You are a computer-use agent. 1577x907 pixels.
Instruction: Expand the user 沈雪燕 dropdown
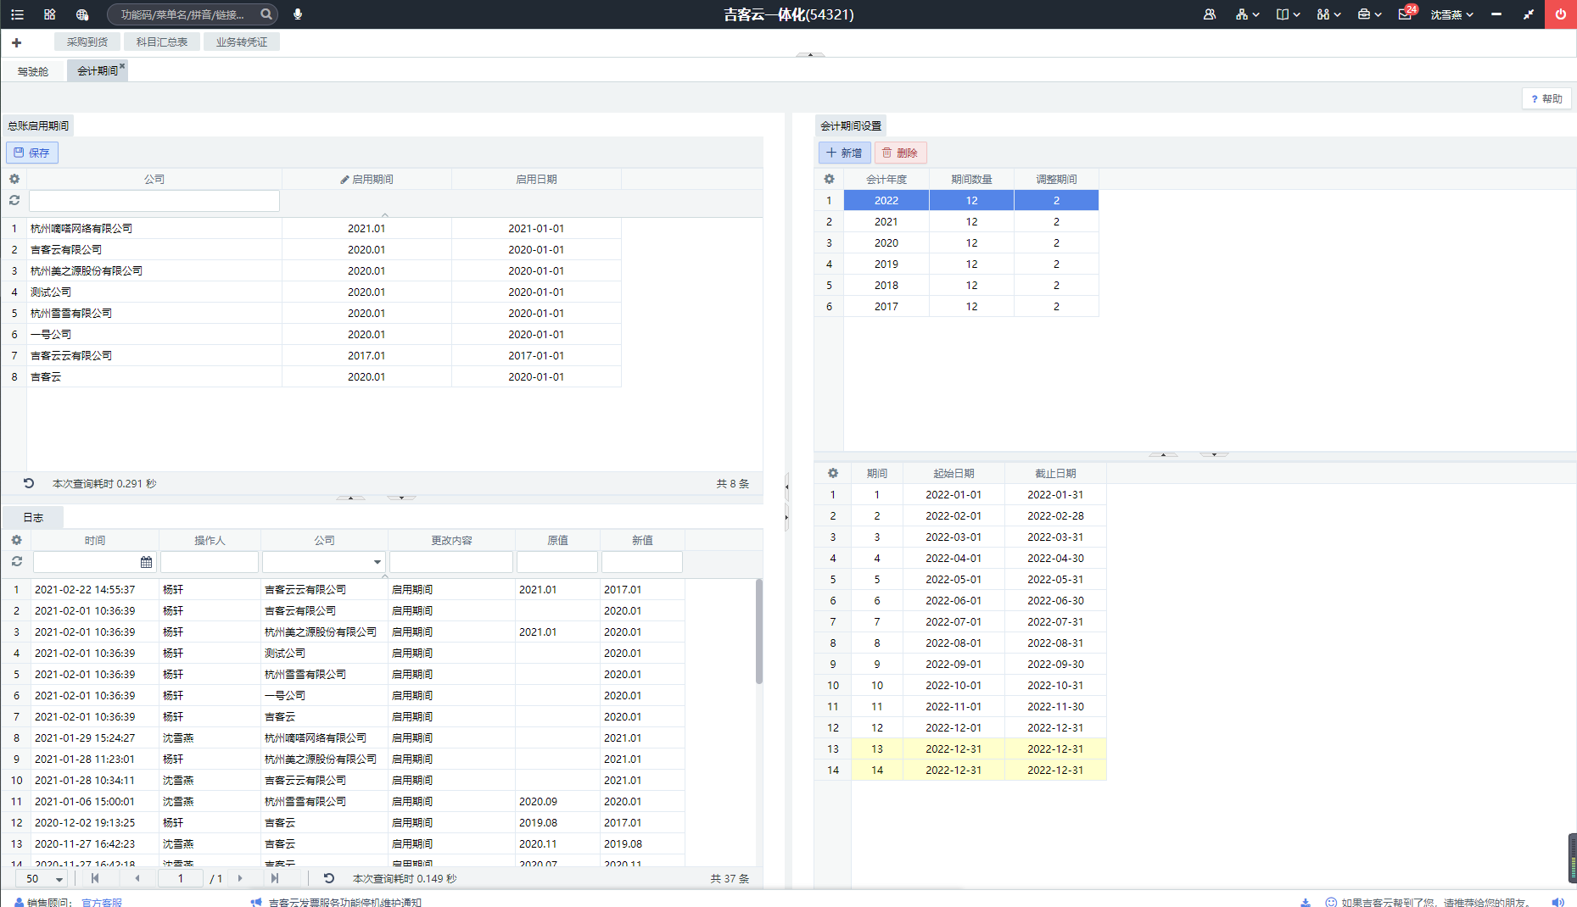pyautogui.click(x=1451, y=14)
